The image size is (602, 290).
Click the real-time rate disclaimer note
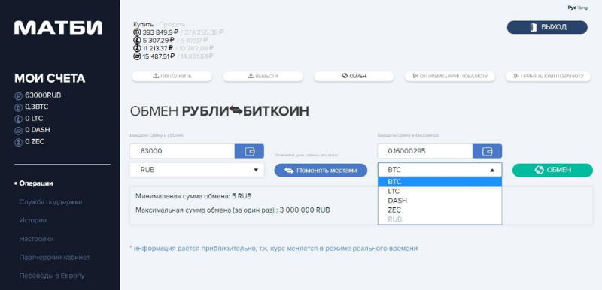[x=274, y=248]
